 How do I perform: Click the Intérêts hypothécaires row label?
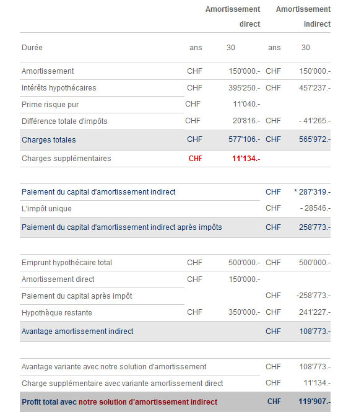tap(59, 88)
